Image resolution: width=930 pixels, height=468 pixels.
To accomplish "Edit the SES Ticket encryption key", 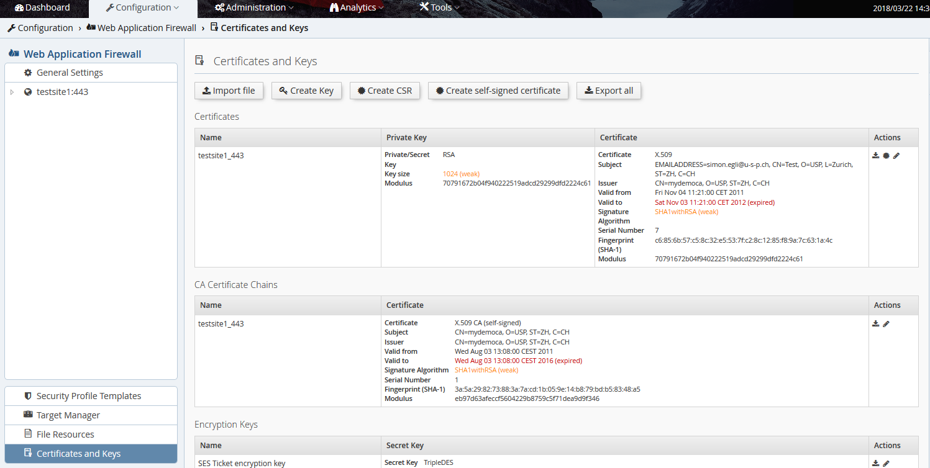I will (x=887, y=463).
